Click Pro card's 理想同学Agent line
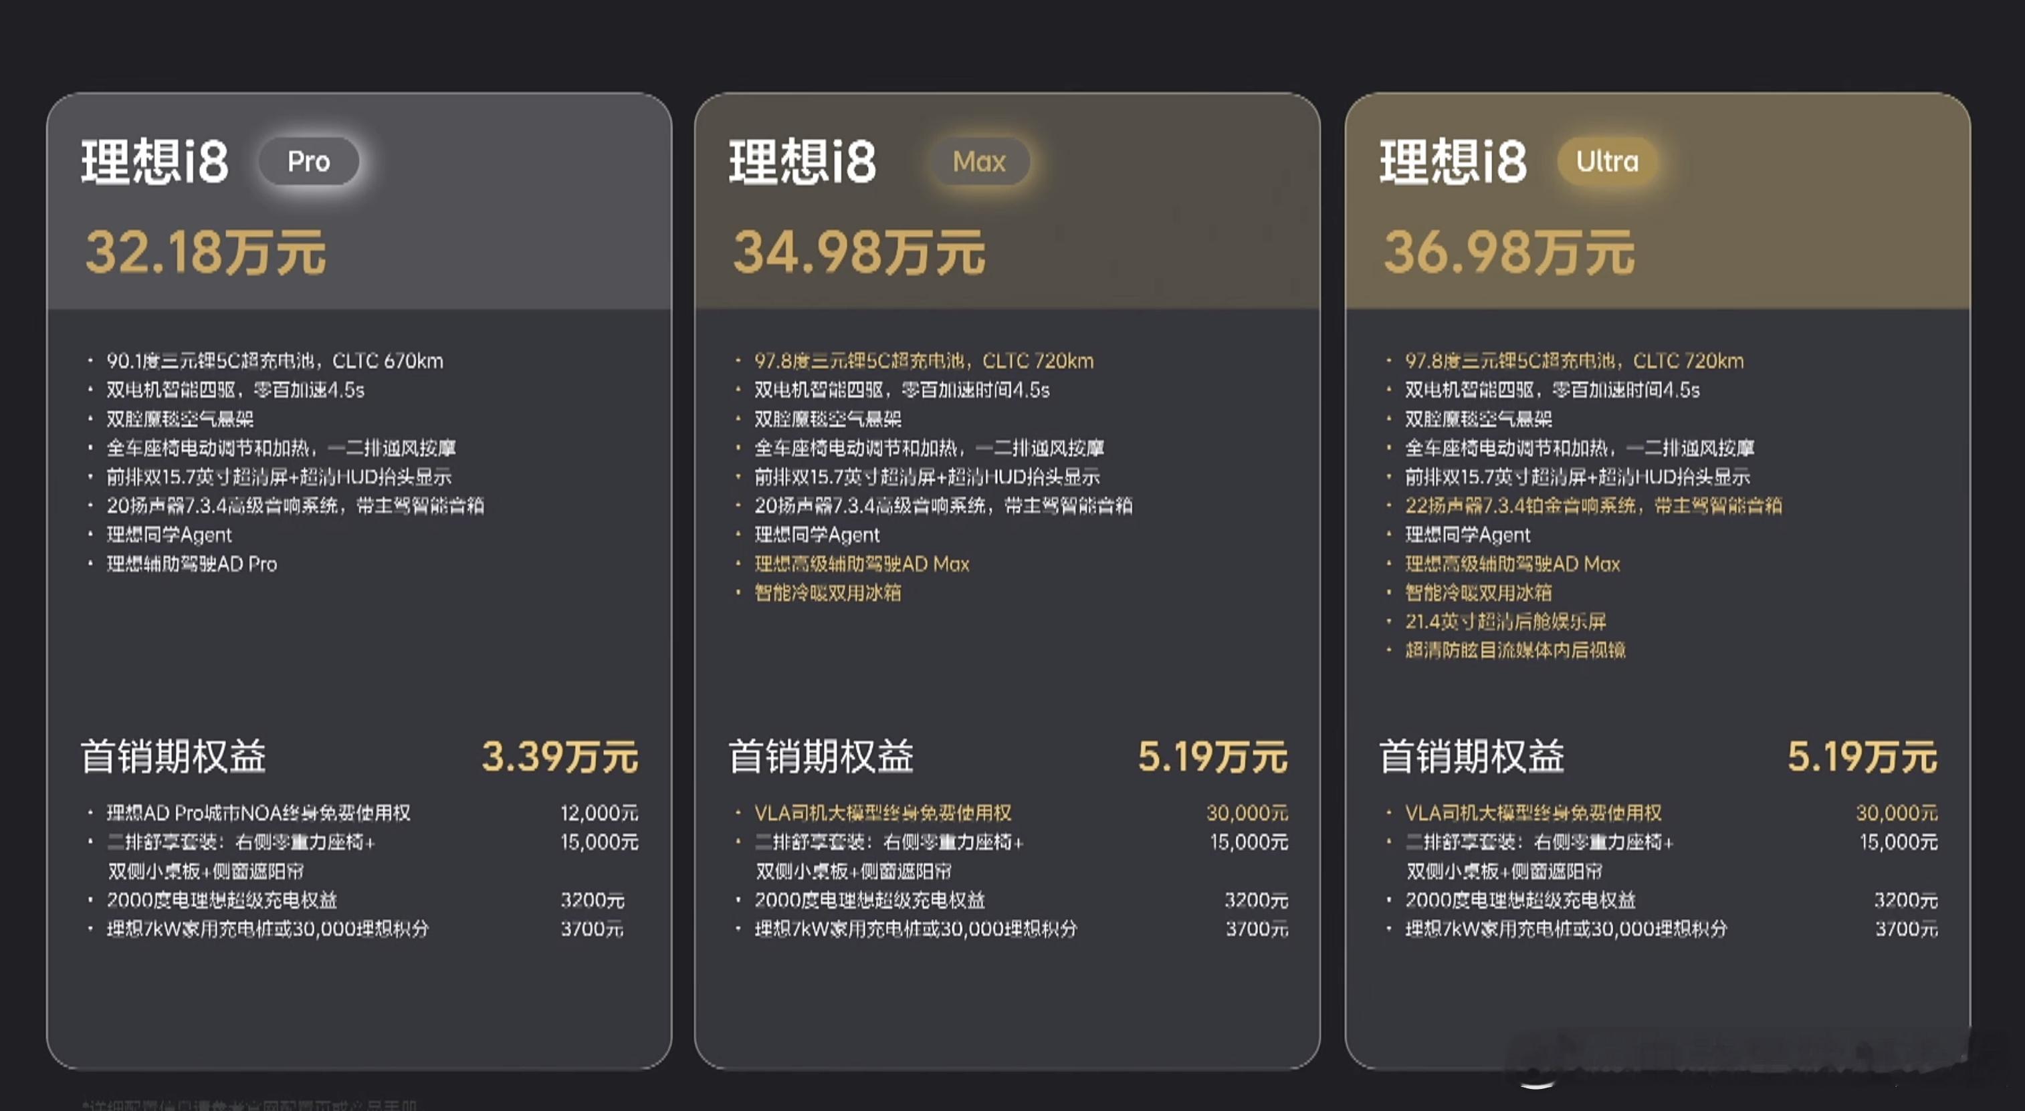The width and height of the screenshot is (2025, 1111). pos(169,534)
